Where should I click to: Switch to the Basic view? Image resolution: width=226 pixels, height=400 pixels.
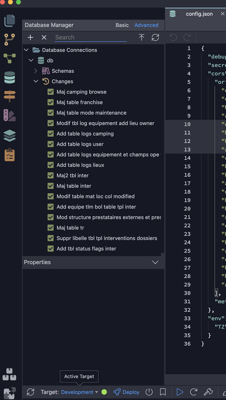122,25
